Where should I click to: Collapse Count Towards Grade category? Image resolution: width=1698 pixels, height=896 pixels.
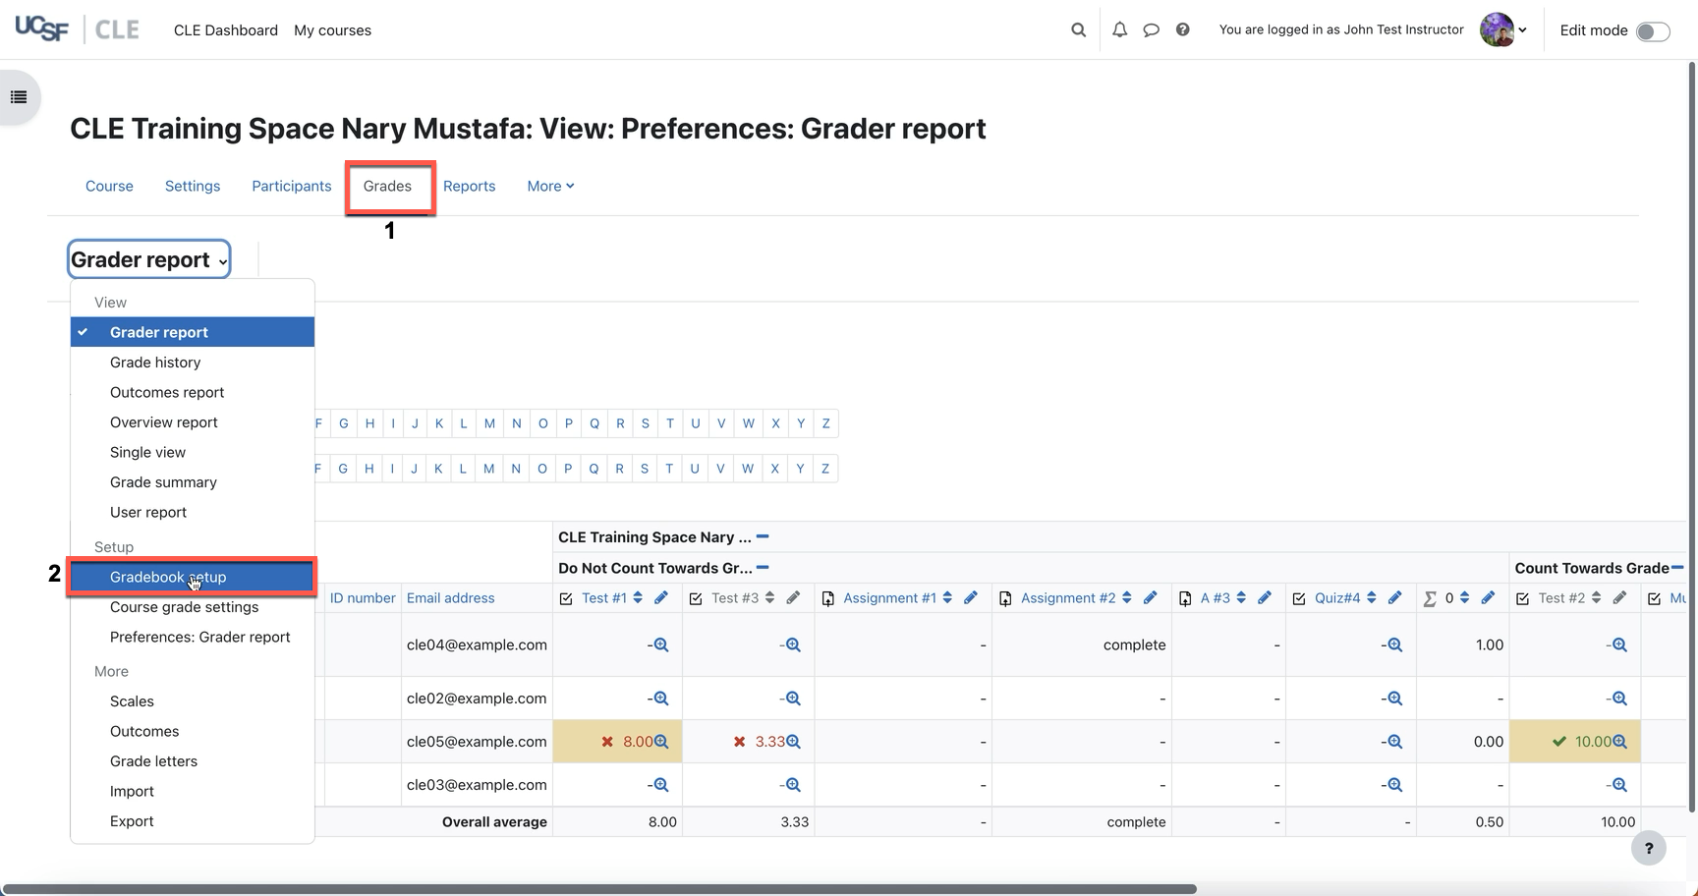tap(1677, 567)
